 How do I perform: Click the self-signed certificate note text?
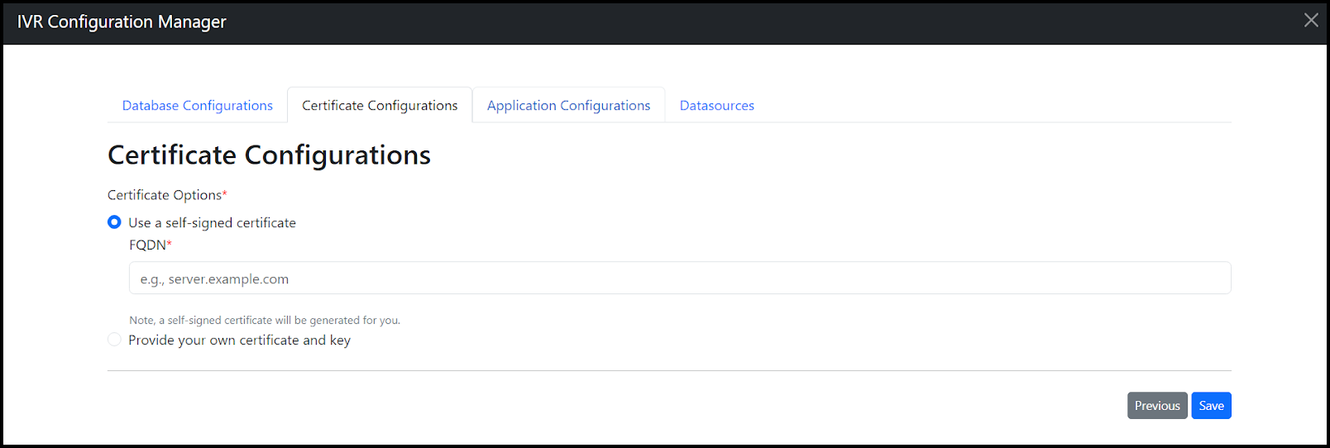(264, 321)
